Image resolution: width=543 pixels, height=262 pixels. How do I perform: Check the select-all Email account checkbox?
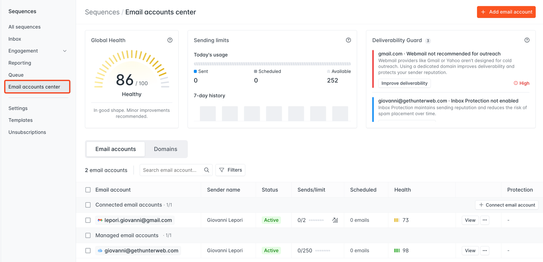[x=88, y=190]
